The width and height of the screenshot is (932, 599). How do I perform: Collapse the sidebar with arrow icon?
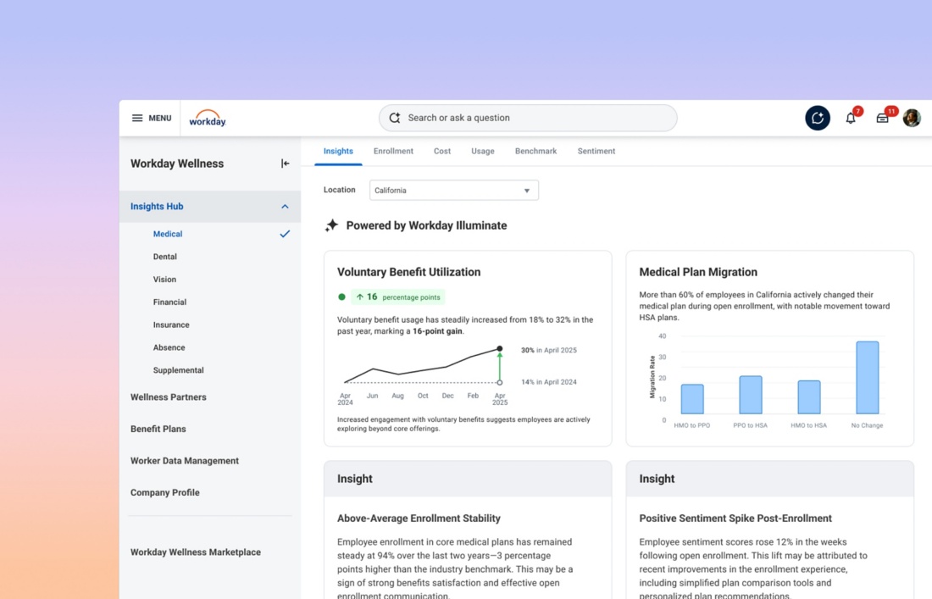(286, 164)
